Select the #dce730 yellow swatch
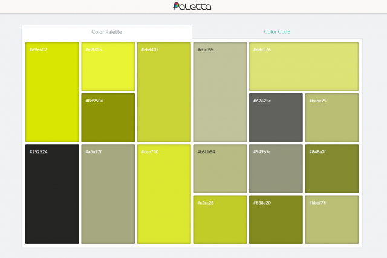The height and width of the screenshot is (258, 387). 164,194
